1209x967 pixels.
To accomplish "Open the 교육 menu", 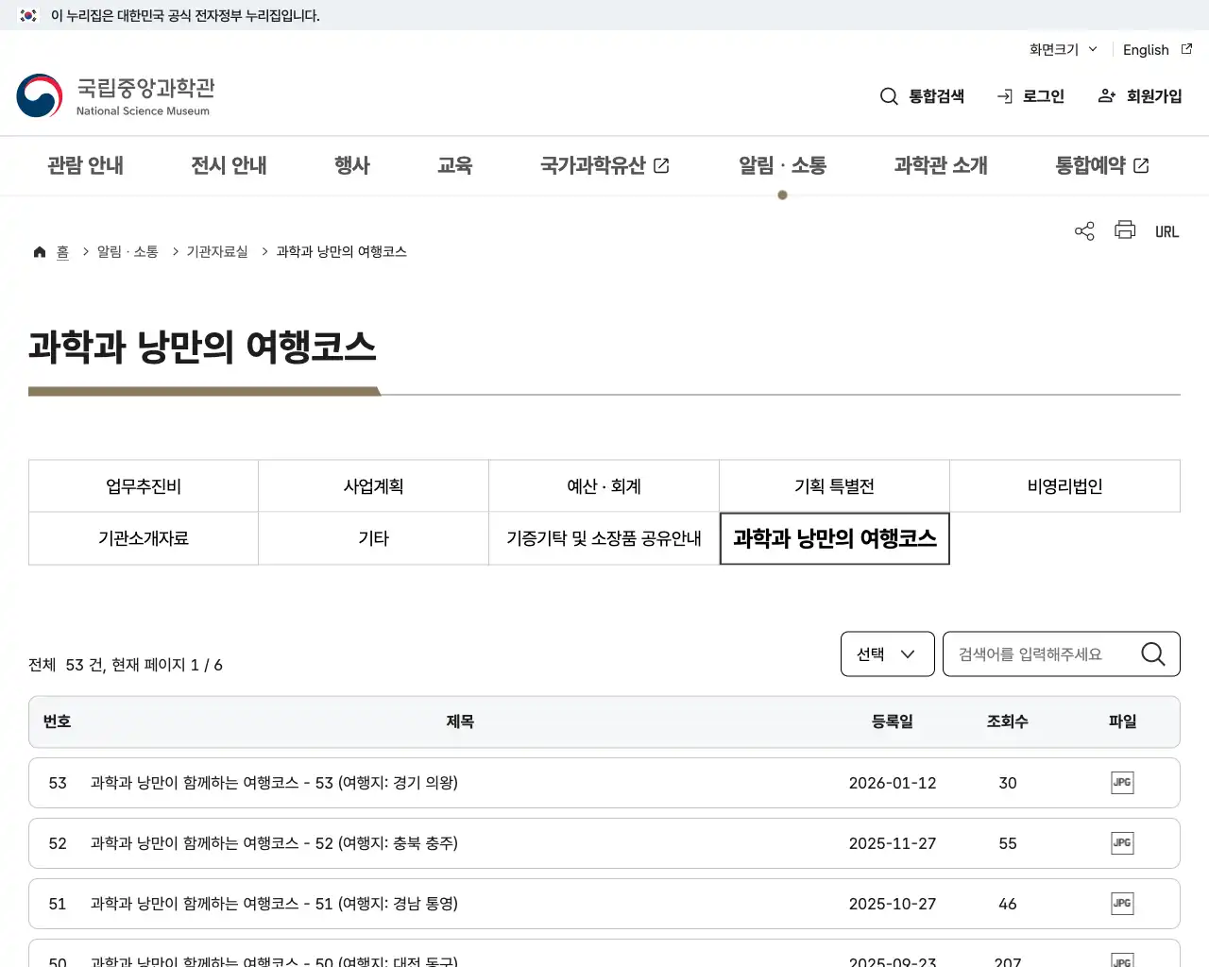I will click(x=455, y=165).
